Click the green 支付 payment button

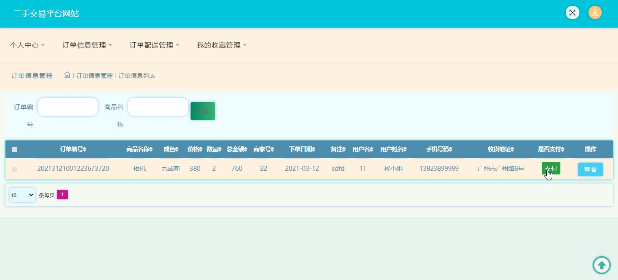pos(550,168)
